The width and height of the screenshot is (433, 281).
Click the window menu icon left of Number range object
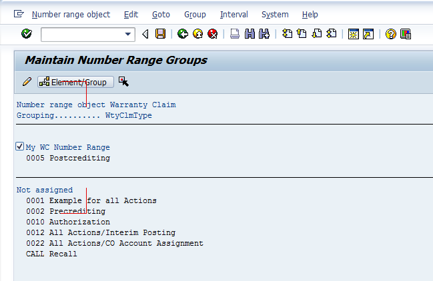(19, 14)
